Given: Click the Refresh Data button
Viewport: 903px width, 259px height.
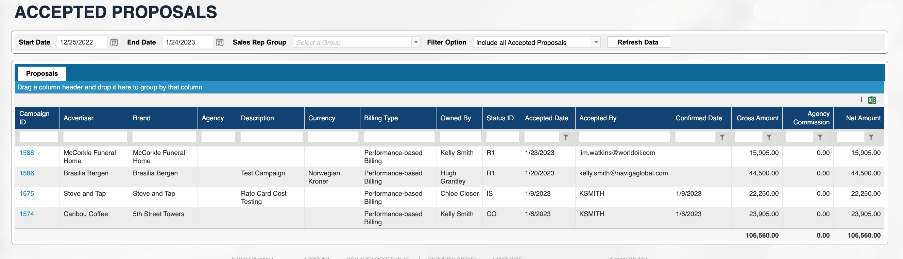Looking at the screenshot, I should pyautogui.click(x=638, y=42).
